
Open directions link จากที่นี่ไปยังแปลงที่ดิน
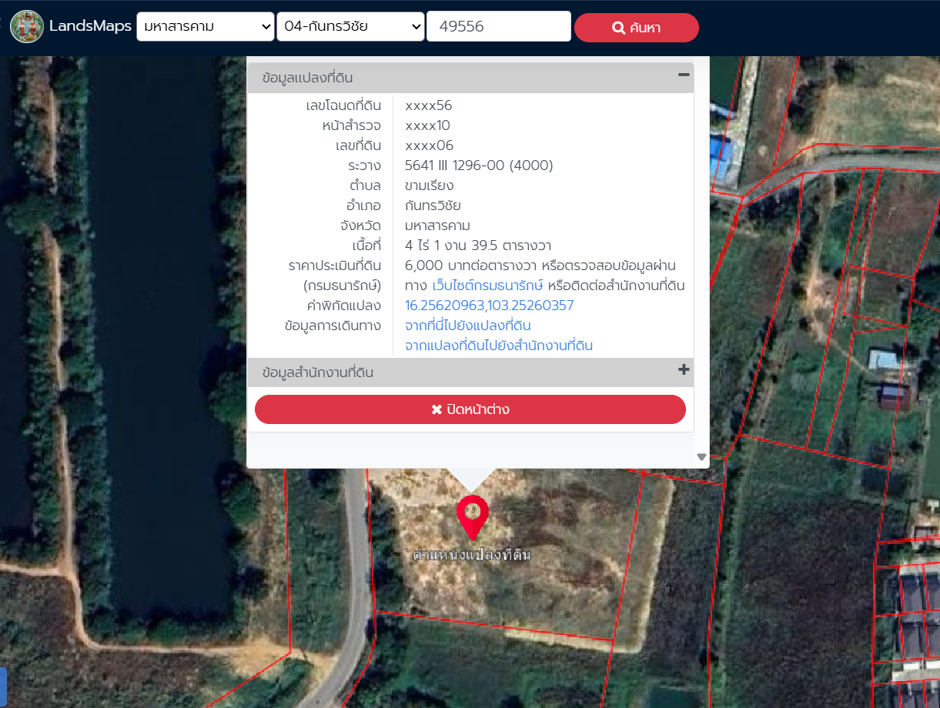(x=467, y=326)
